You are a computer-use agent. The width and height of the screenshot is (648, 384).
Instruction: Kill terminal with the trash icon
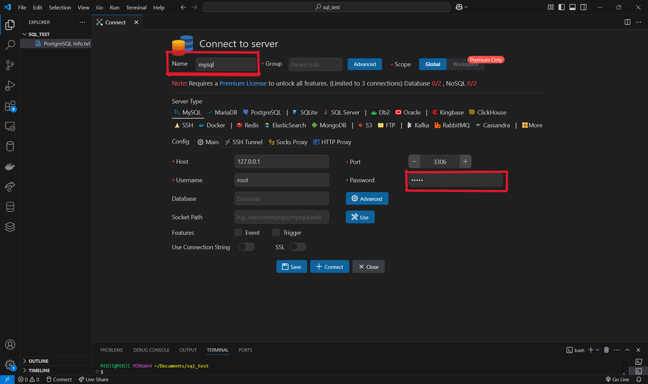click(606, 350)
